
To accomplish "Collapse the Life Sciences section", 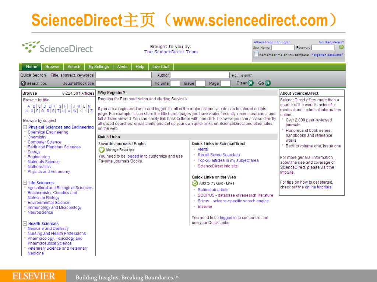I will click(25, 183).
